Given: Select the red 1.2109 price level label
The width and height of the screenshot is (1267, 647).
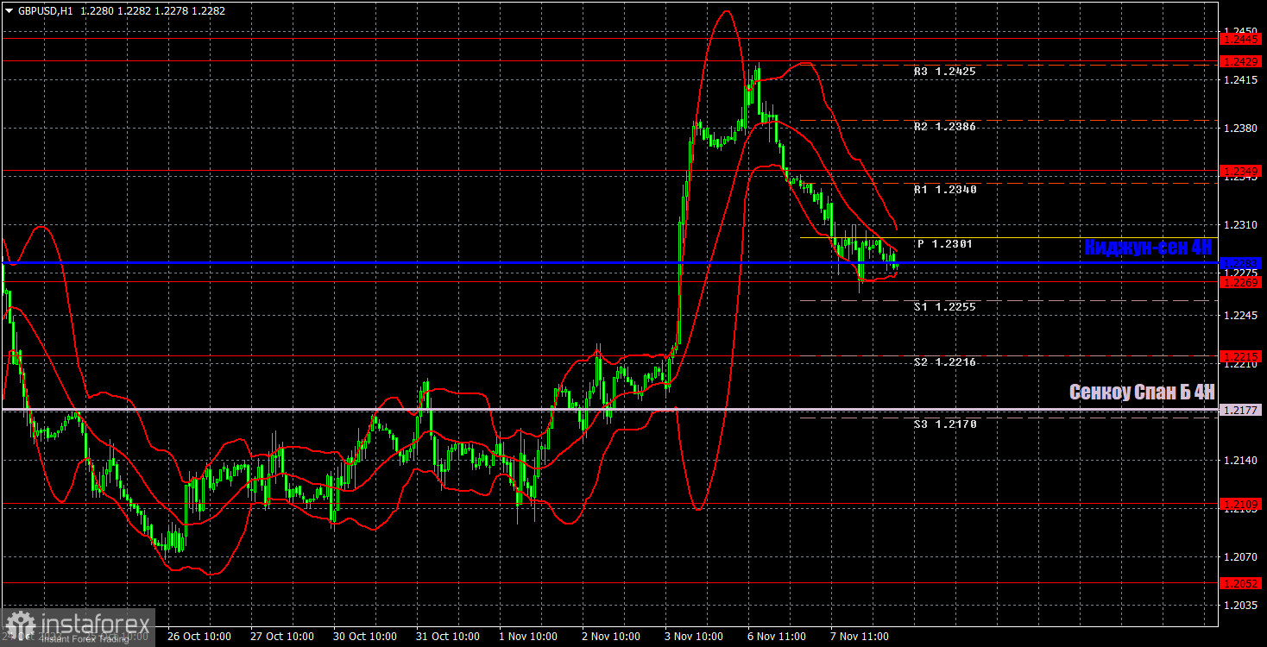Looking at the screenshot, I should click(x=1241, y=504).
